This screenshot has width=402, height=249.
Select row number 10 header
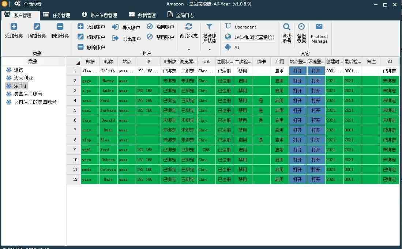(74, 160)
